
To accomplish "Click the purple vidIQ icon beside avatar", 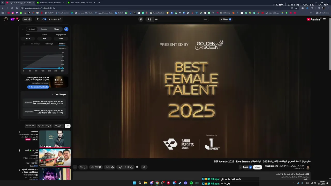I will tap(12, 19).
